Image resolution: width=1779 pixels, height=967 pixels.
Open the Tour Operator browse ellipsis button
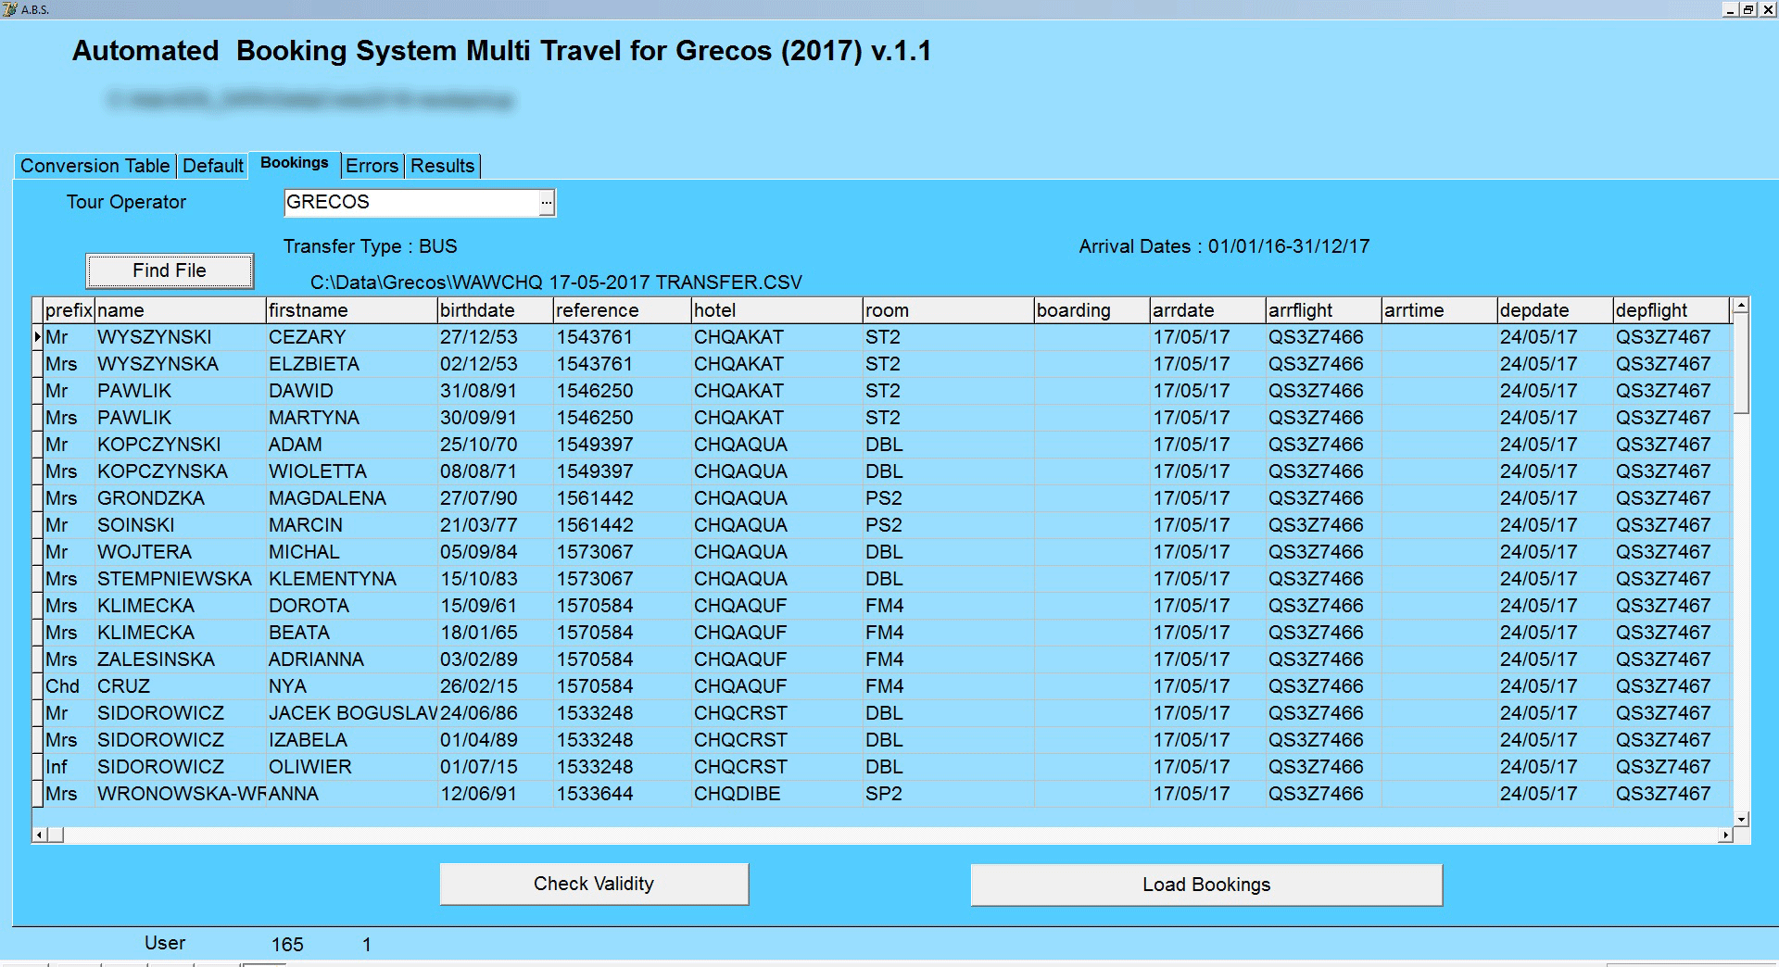click(x=547, y=202)
